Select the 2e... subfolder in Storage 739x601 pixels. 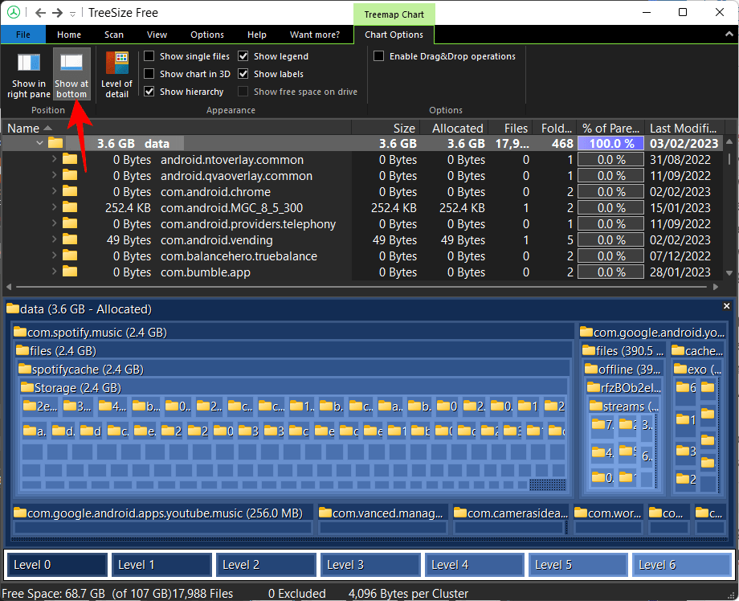pyautogui.click(x=40, y=406)
